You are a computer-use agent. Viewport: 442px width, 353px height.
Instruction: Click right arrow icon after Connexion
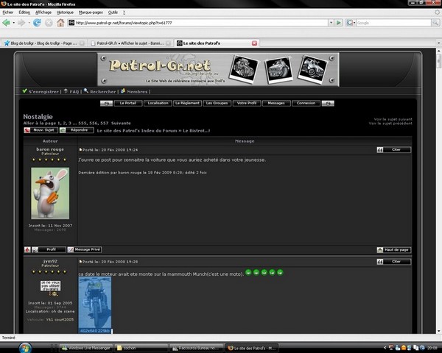pyautogui.click(x=328, y=103)
